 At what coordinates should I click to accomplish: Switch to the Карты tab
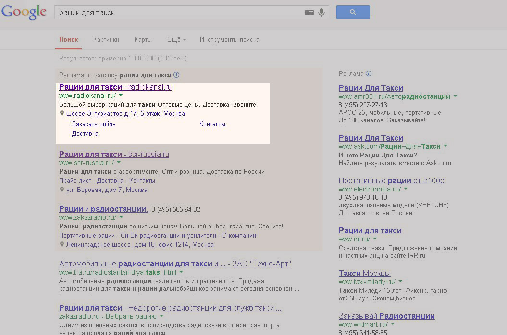143,39
